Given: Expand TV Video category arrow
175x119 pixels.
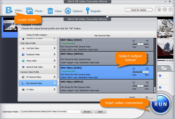Looking at the screenshot, I should coord(54,89).
